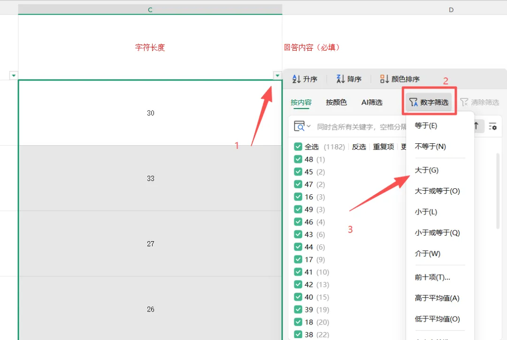Sort ascending with the 升序 button

tap(305, 79)
